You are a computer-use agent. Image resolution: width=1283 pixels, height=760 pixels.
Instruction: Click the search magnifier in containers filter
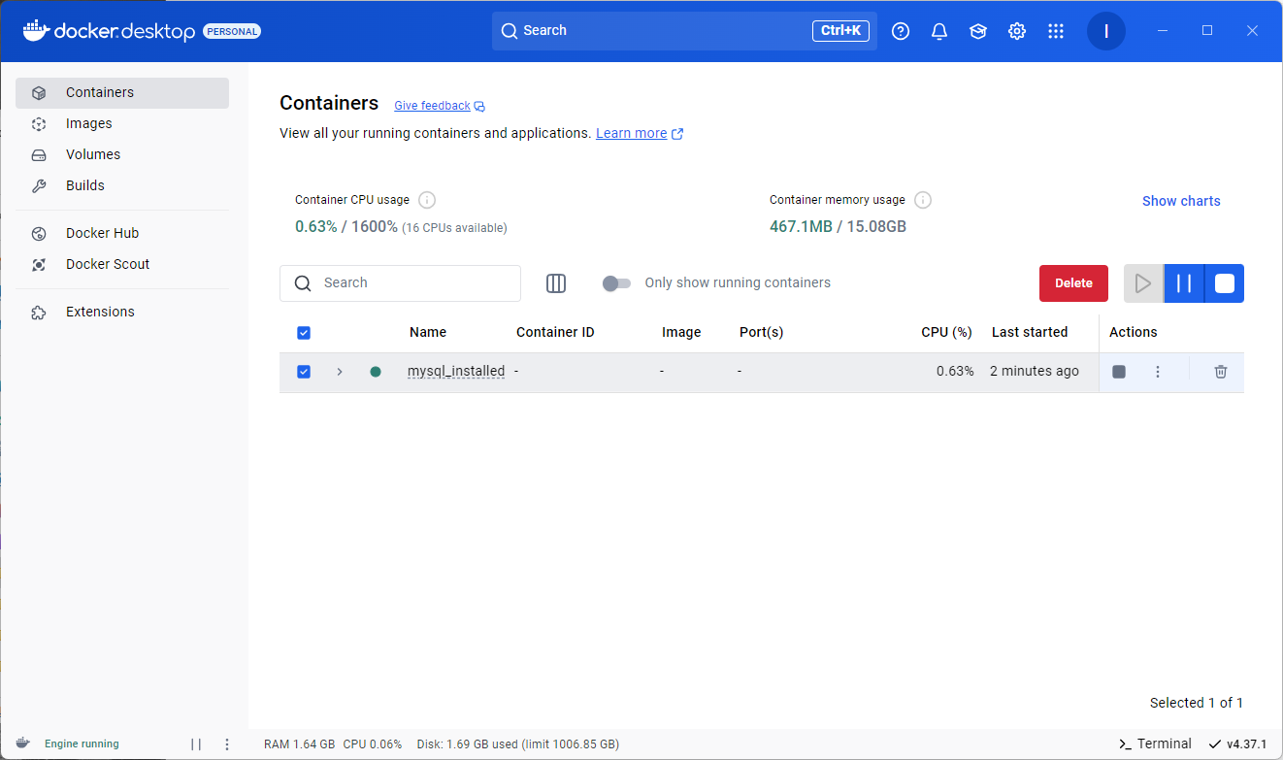pyautogui.click(x=303, y=283)
